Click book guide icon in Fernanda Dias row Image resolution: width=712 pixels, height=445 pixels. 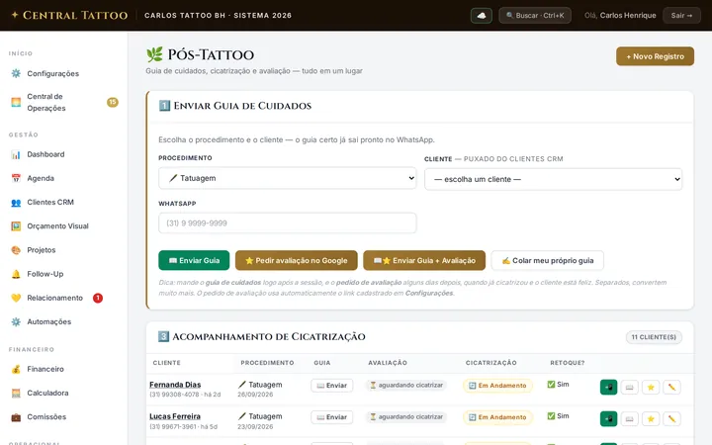tap(629, 388)
